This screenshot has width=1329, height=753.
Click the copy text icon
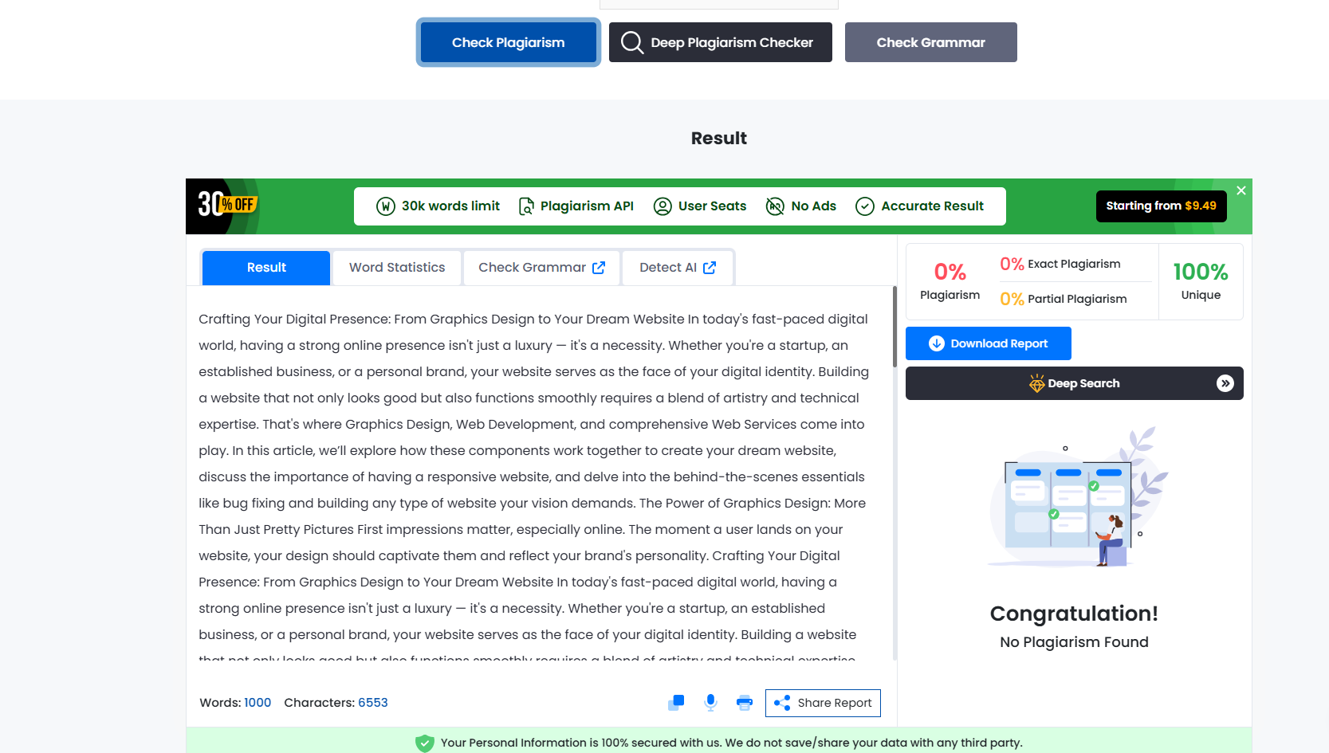coord(675,702)
